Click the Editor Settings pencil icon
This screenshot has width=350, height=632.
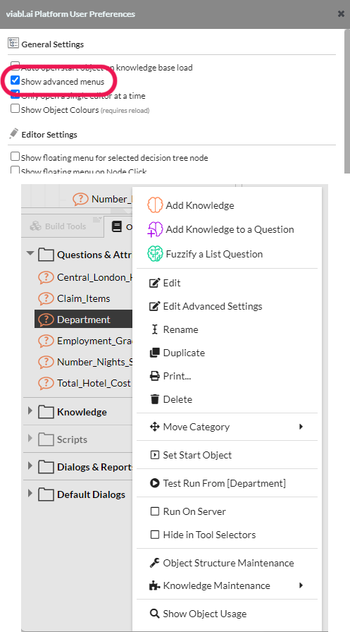[13, 133]
